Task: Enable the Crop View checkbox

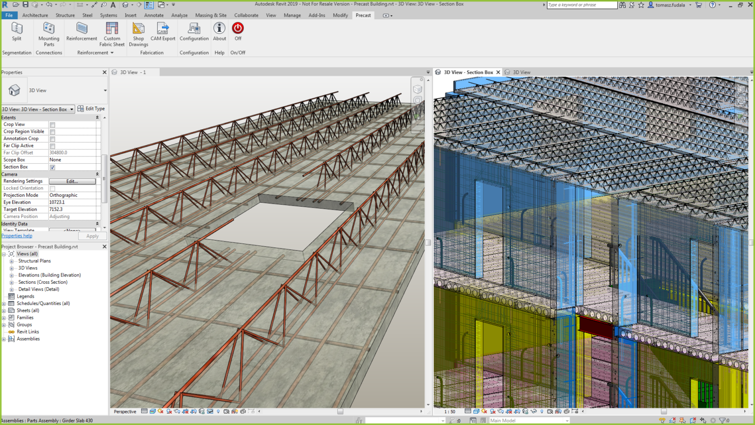Action: (52, 124)
